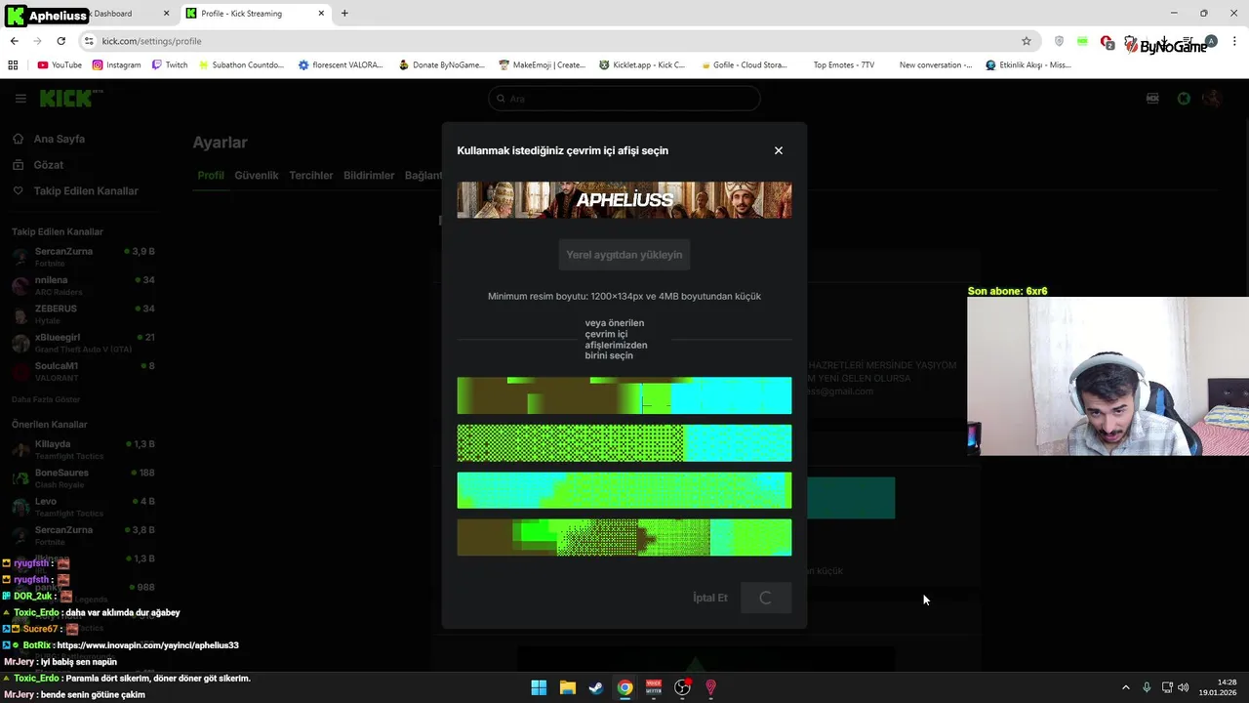This screenshot has height=703, width=1249.
Task: Open the SoulcaM1 followed channel
Action: coord(83,371)
